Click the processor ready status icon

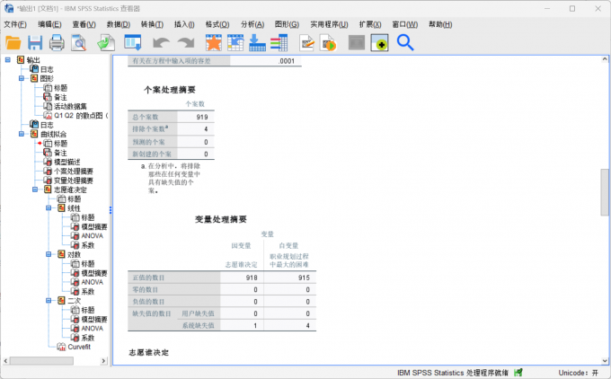[518, 373]
